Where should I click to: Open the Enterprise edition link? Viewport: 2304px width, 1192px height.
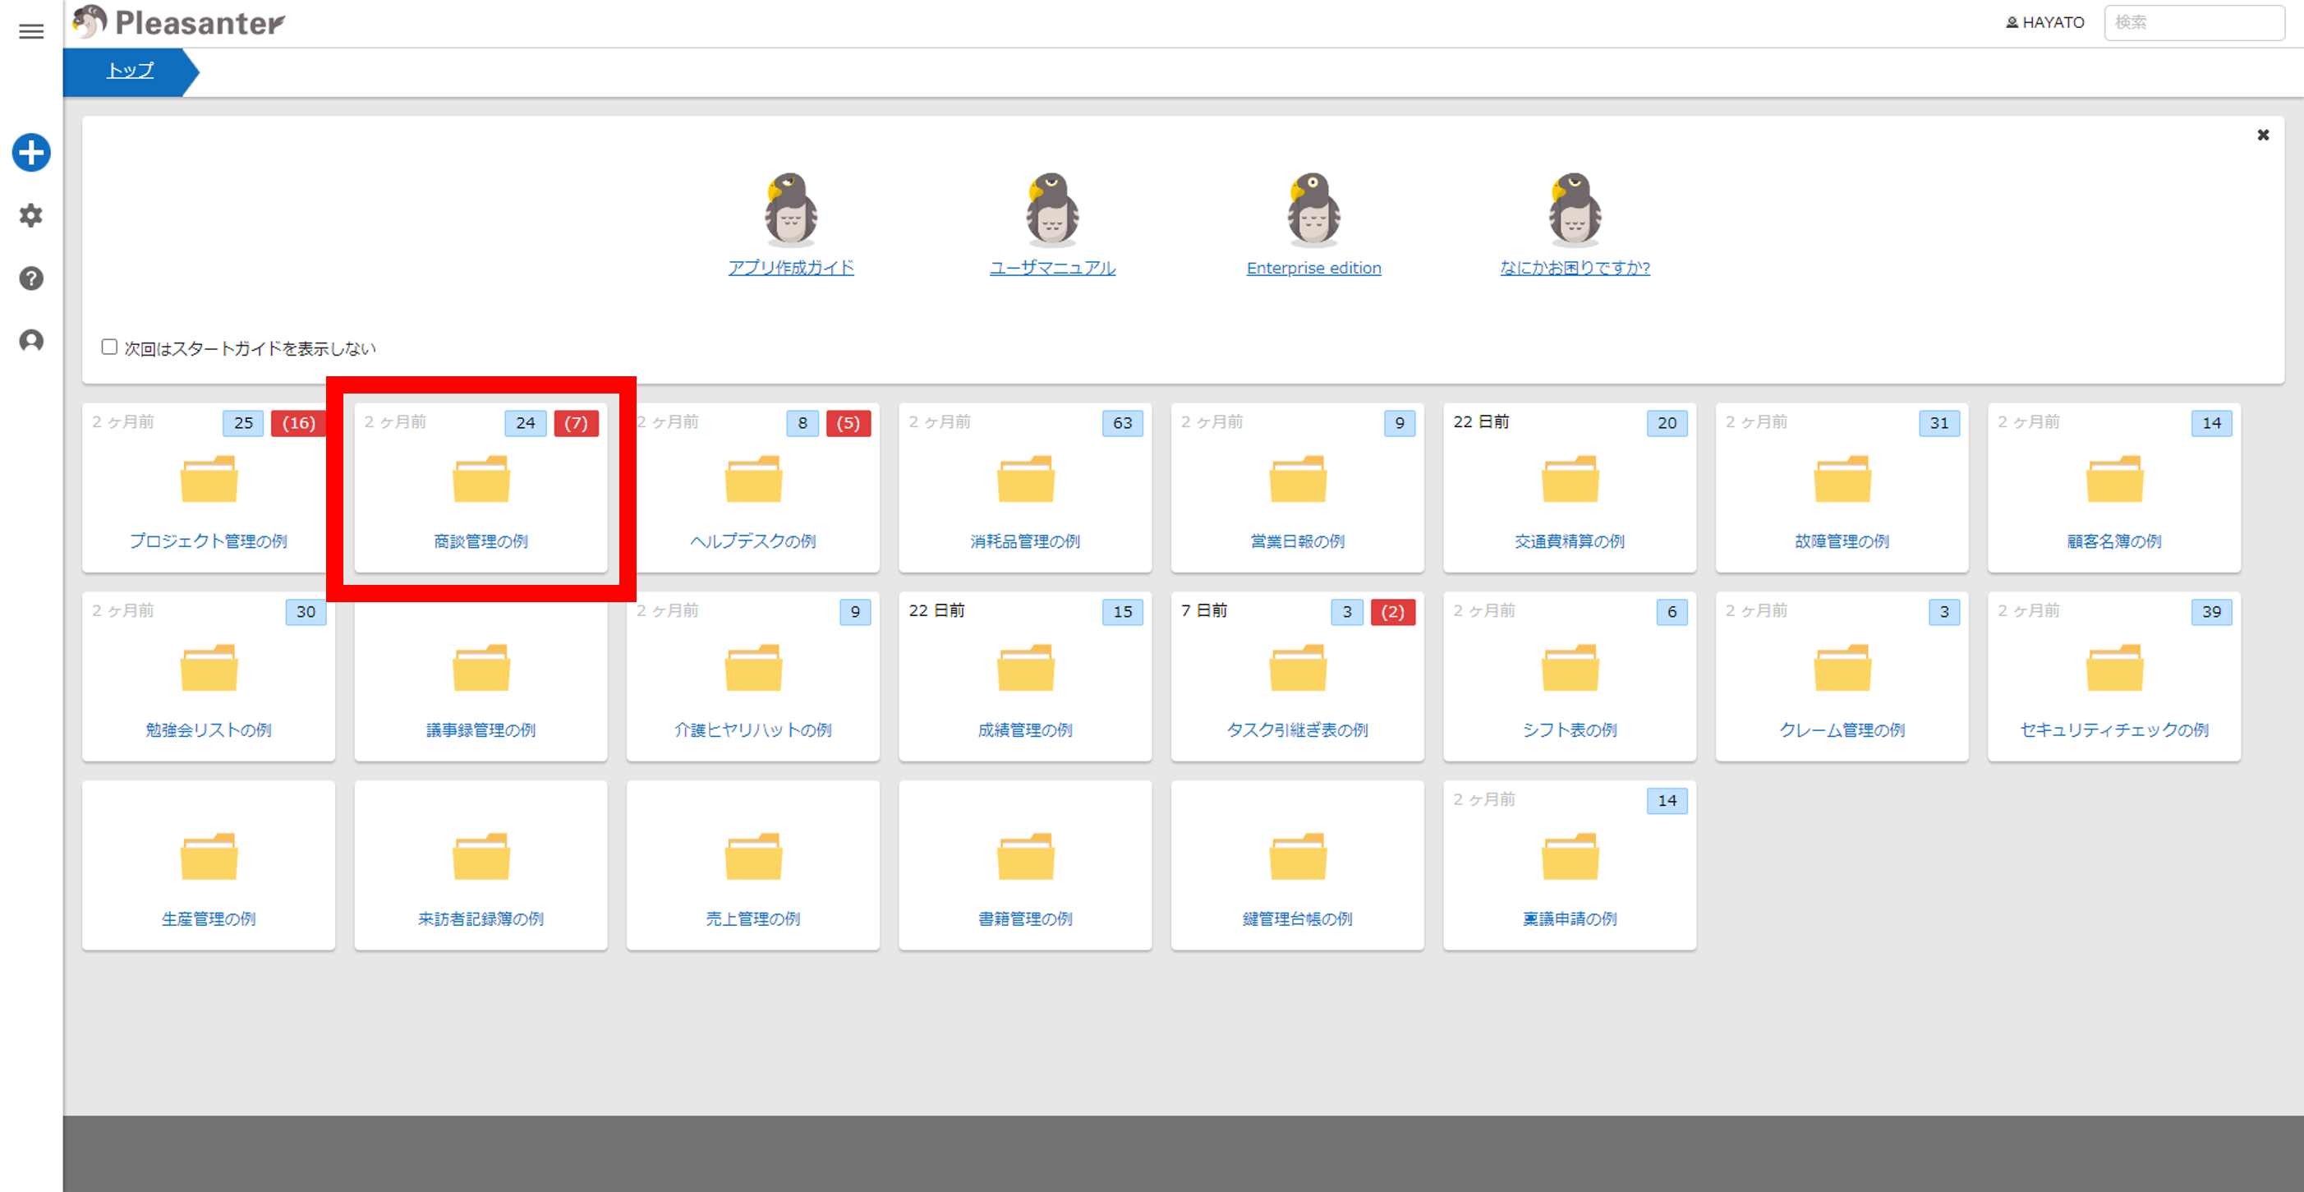click(1313, 267)
